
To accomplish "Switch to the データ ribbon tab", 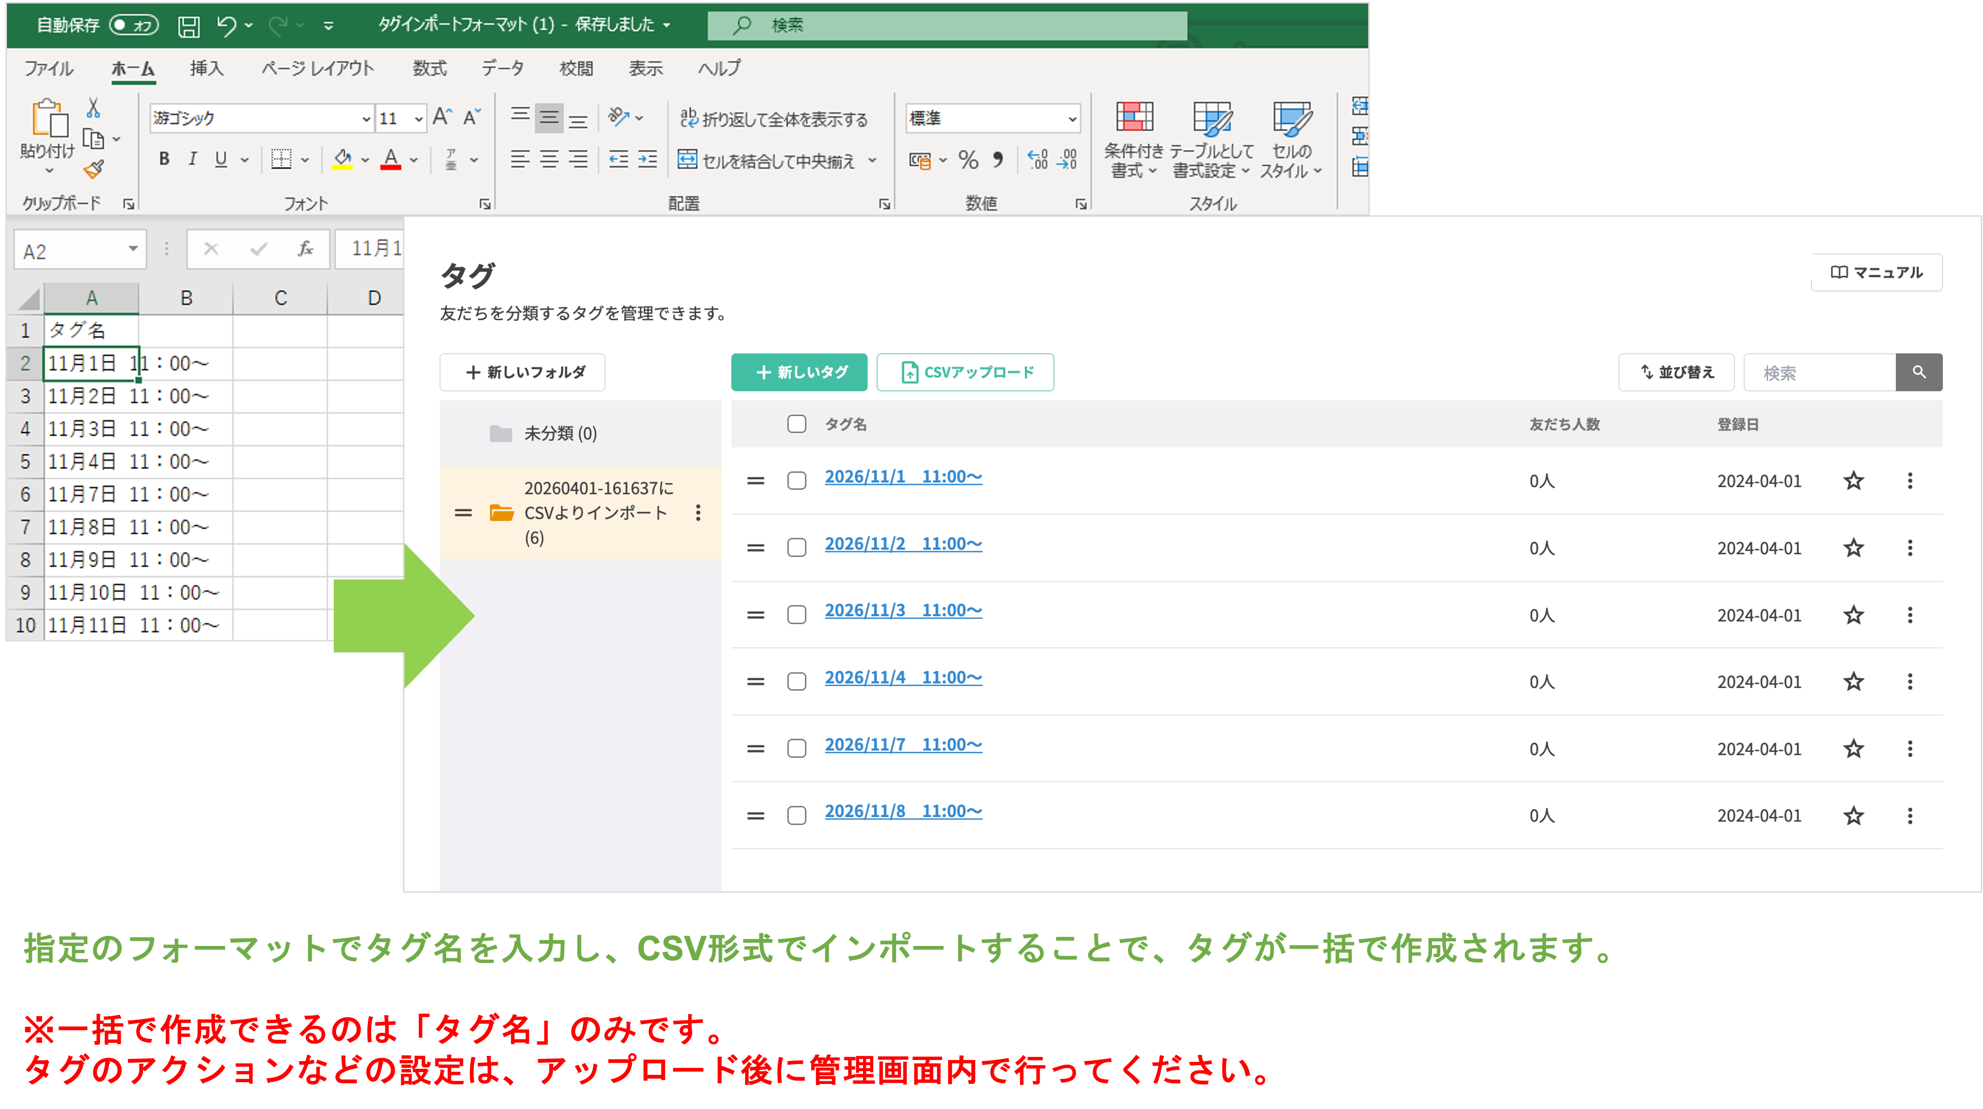I will click(x=502, y=68).
